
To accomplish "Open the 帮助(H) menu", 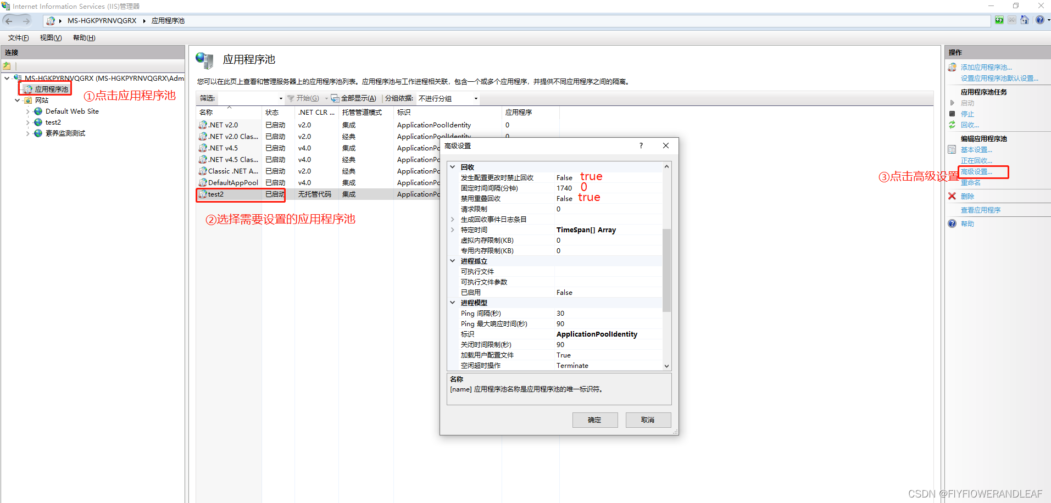I will (84, 38).
